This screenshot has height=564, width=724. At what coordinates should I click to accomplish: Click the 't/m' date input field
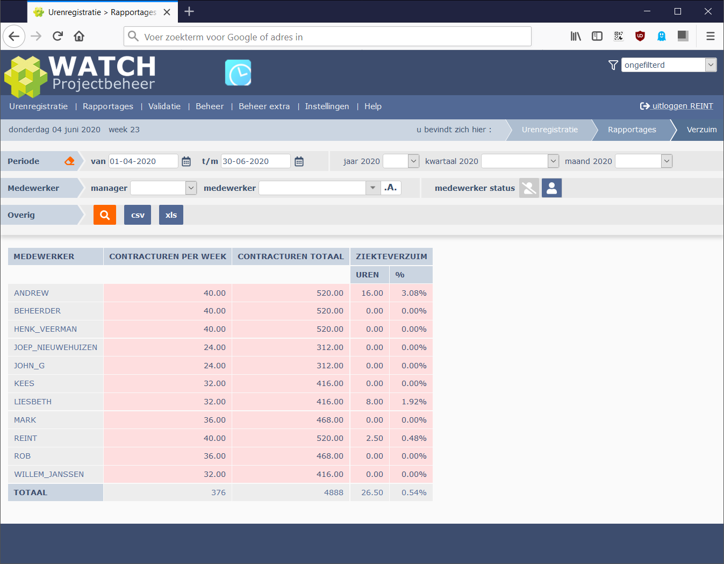(255, 161)
